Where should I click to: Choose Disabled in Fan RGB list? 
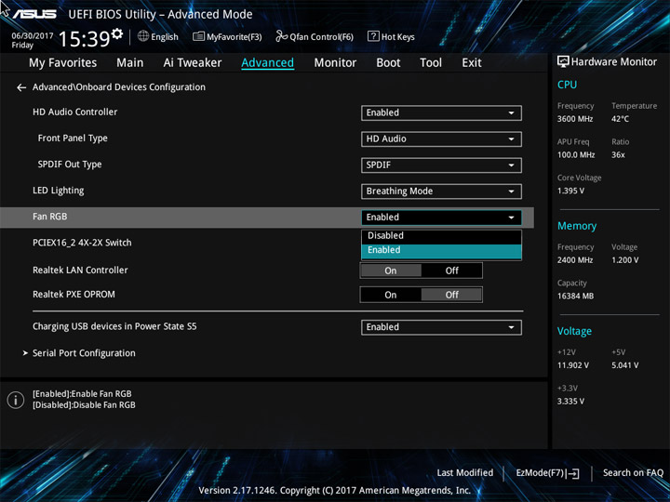click(441, 235)
